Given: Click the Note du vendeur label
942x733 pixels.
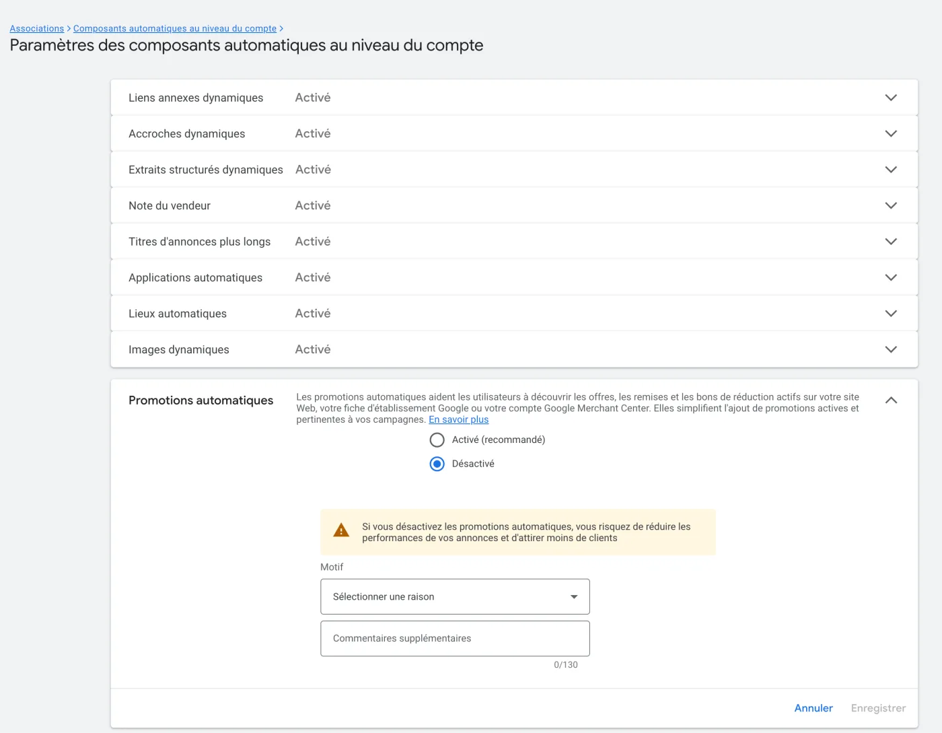Looking at the screenshot, I should 170,206.
